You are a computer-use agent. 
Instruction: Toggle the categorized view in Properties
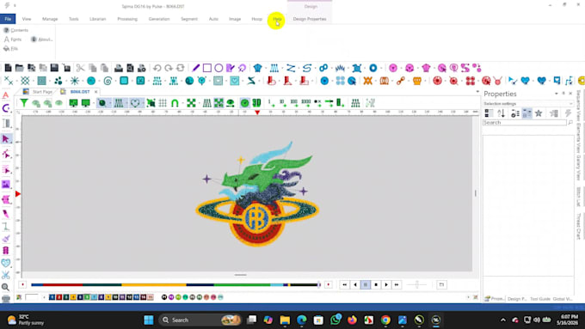489,113
